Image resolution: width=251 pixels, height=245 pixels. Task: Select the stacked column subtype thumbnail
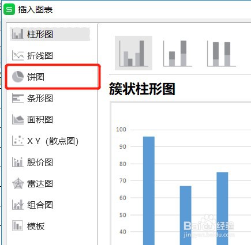pyautogui.click(x=177, y=53)
